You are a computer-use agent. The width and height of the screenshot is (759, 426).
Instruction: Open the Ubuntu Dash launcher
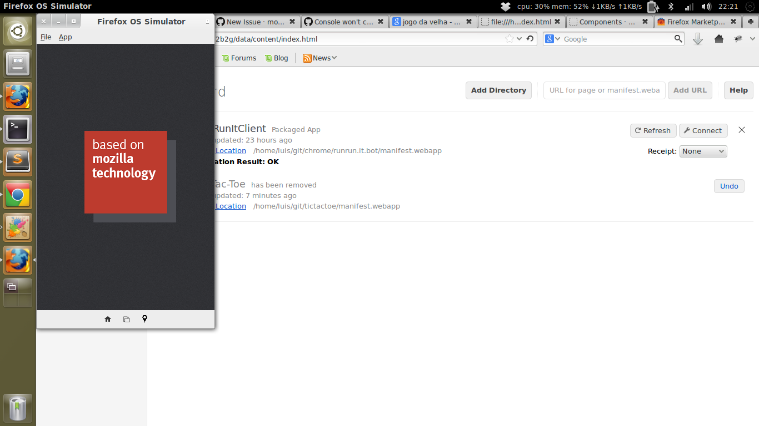[x=18, y=31]
